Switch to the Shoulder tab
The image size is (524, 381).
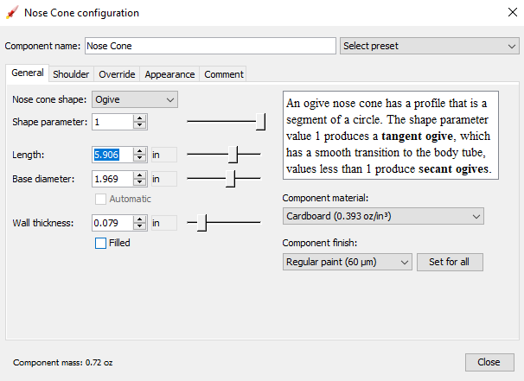click(71, 74)
